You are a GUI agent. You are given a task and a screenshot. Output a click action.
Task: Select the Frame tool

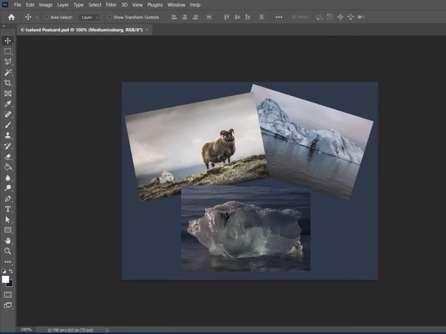pyautogui.click(x=8, y=94)
